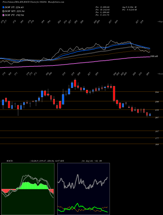Select the 'DOW MT: 225.84' legend text
163x215 pixels.
pos(14,11)
